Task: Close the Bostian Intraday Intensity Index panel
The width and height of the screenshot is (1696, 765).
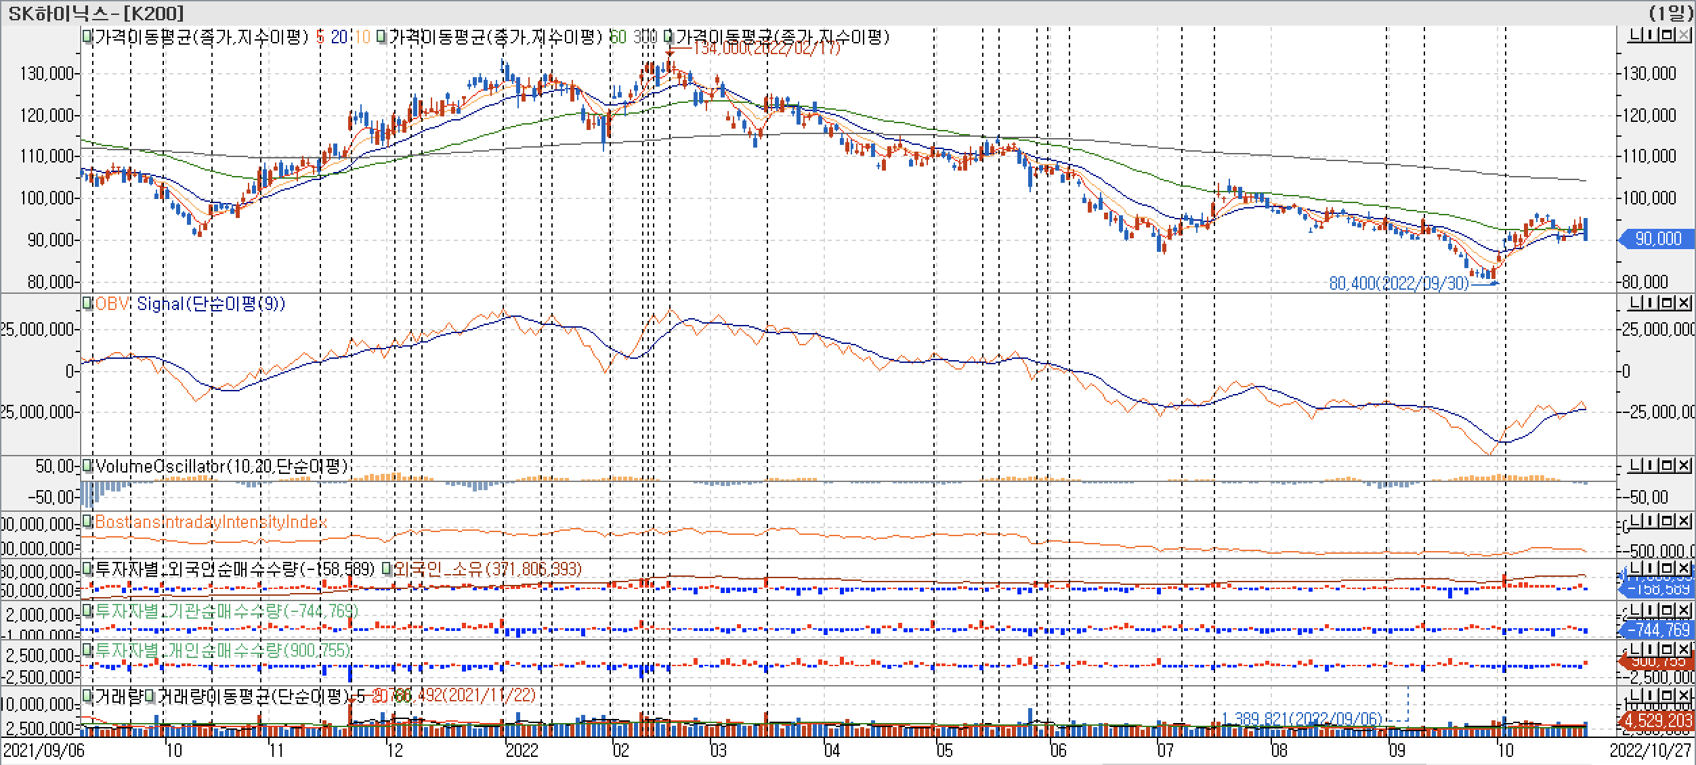Action: click(x=1683, y=521)
